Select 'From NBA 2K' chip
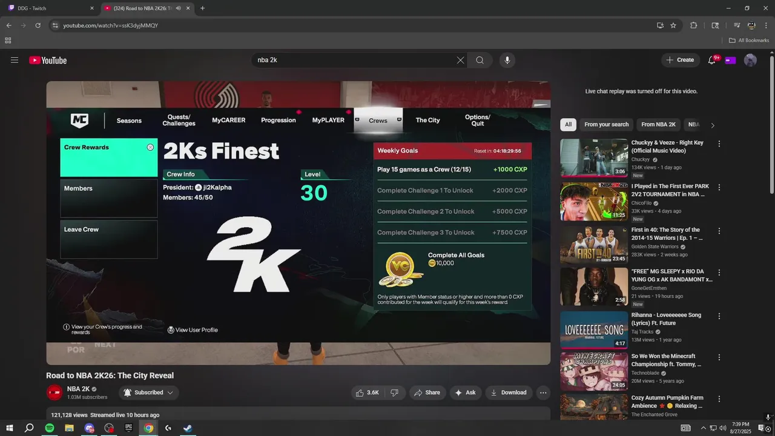Screen dimensions: 775x436 click(658, 124)
